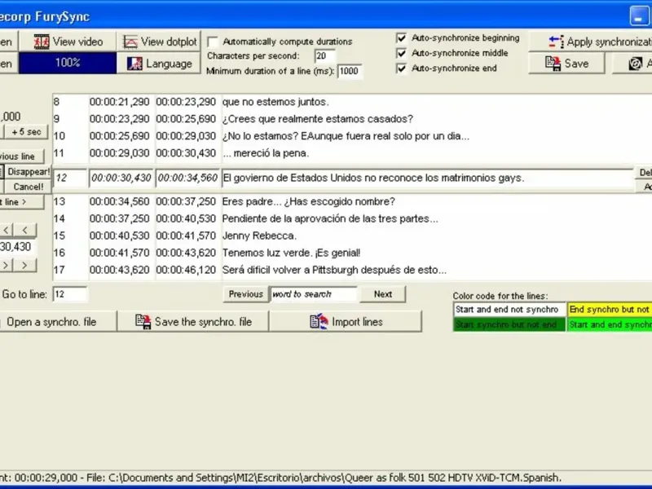Click the 100% progress bar
Image resolution: width=652 pixels, height=489 pixels.
click(68, 64)
